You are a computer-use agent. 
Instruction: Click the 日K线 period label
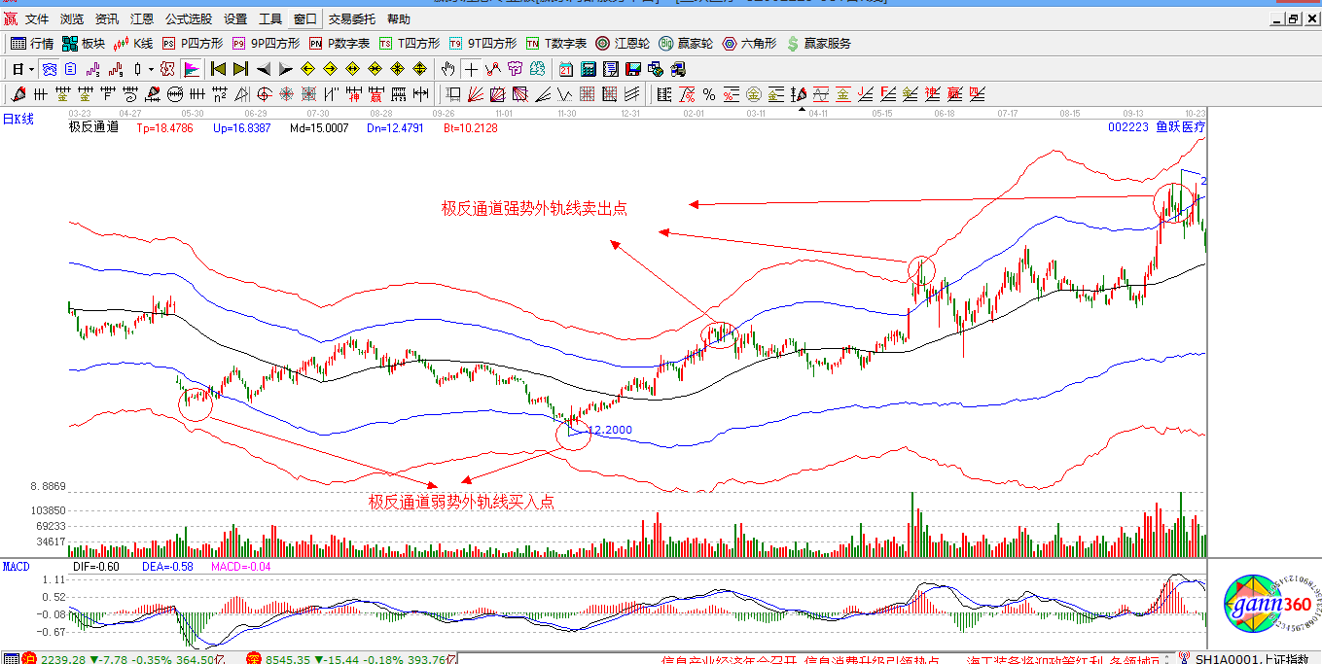(18, 119)
